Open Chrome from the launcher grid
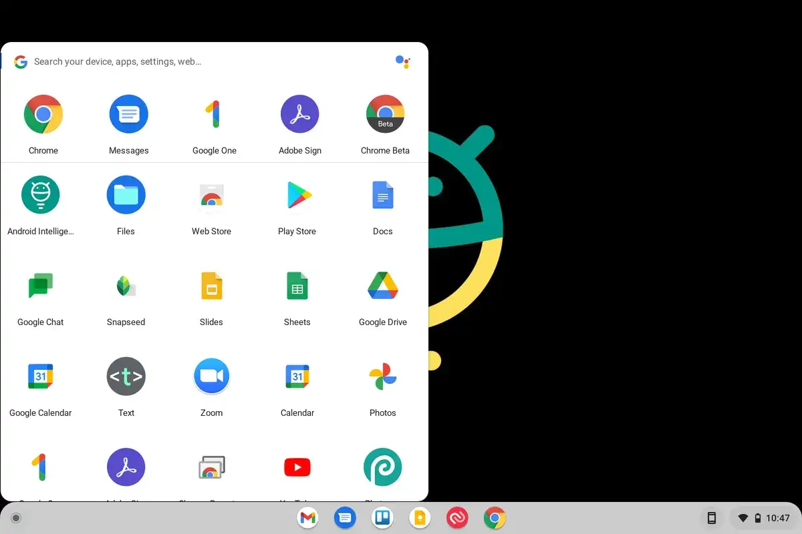The width and height of the screenshot is (802, 534). point(43,114)
